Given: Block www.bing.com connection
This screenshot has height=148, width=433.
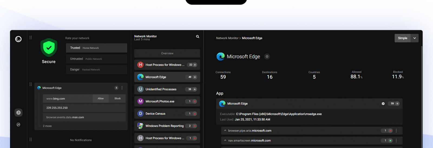Looking at the screenshot, I should coord(117,98).
